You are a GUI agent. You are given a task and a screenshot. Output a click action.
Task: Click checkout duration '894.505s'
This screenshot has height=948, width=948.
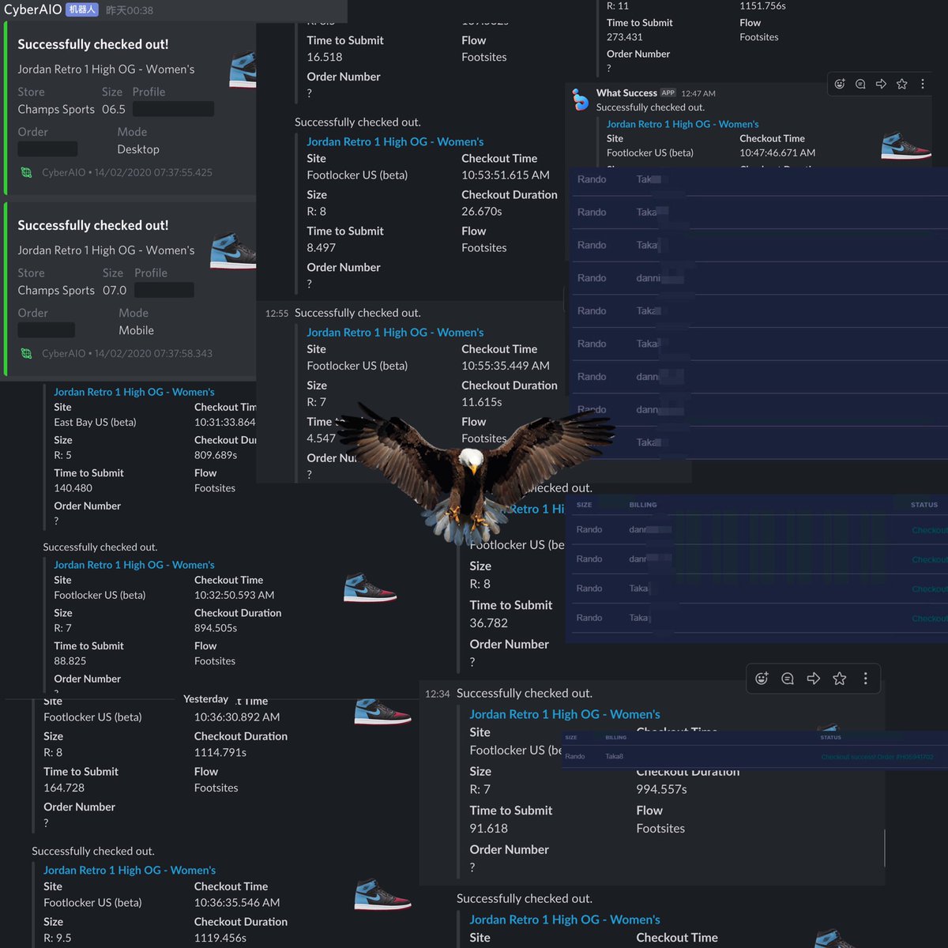[x=216, y=629]
